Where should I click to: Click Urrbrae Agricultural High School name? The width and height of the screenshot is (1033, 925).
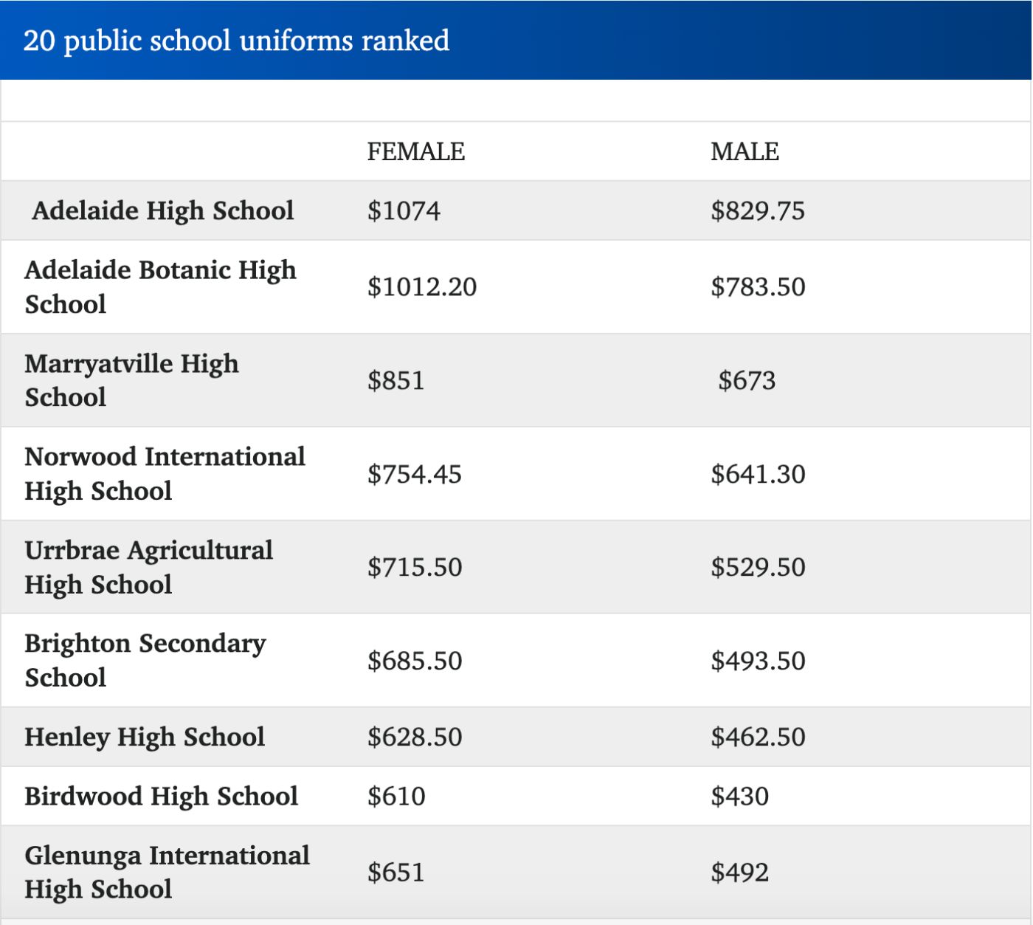(x=148, y=567)
